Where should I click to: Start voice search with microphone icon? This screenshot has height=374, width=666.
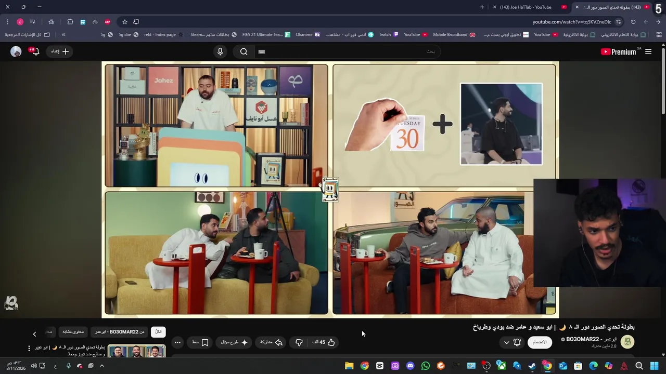click(x=220, y=51)
